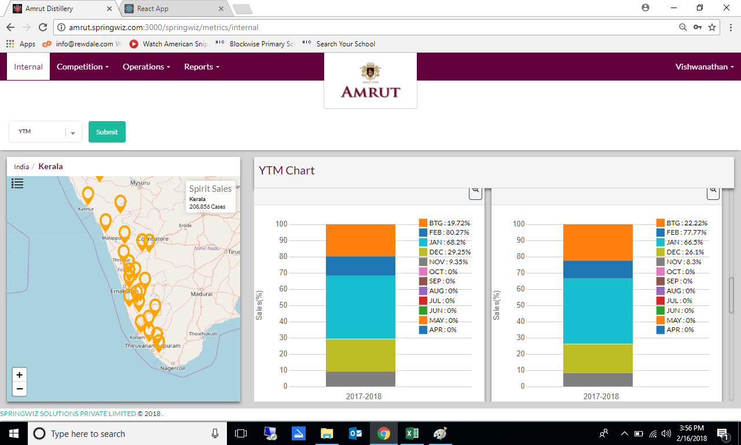Switch to the React App browser tab

(173, 9)
